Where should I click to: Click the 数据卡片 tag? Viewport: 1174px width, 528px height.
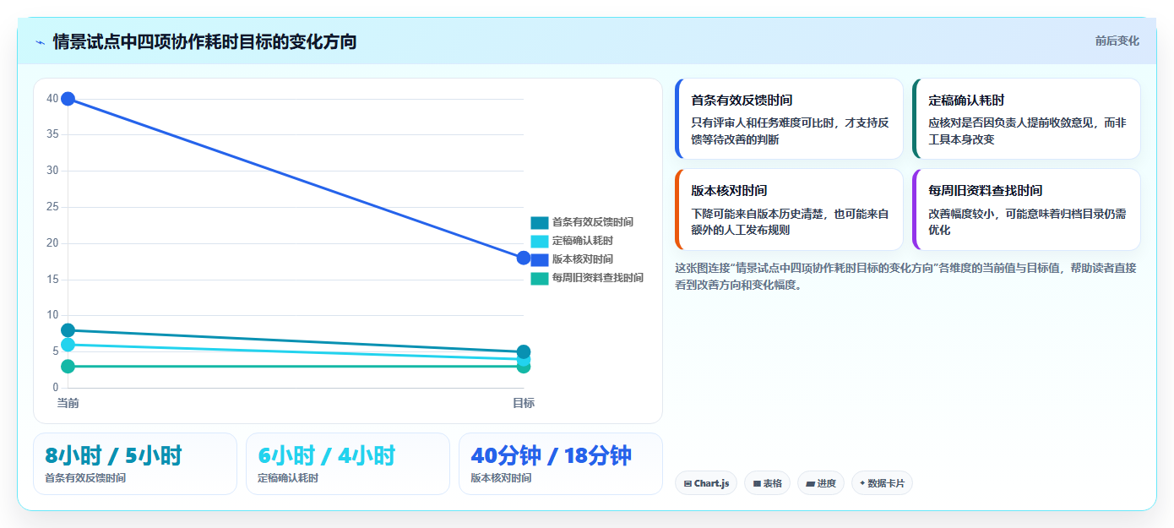pyautogui.click(x=882, y=483)
